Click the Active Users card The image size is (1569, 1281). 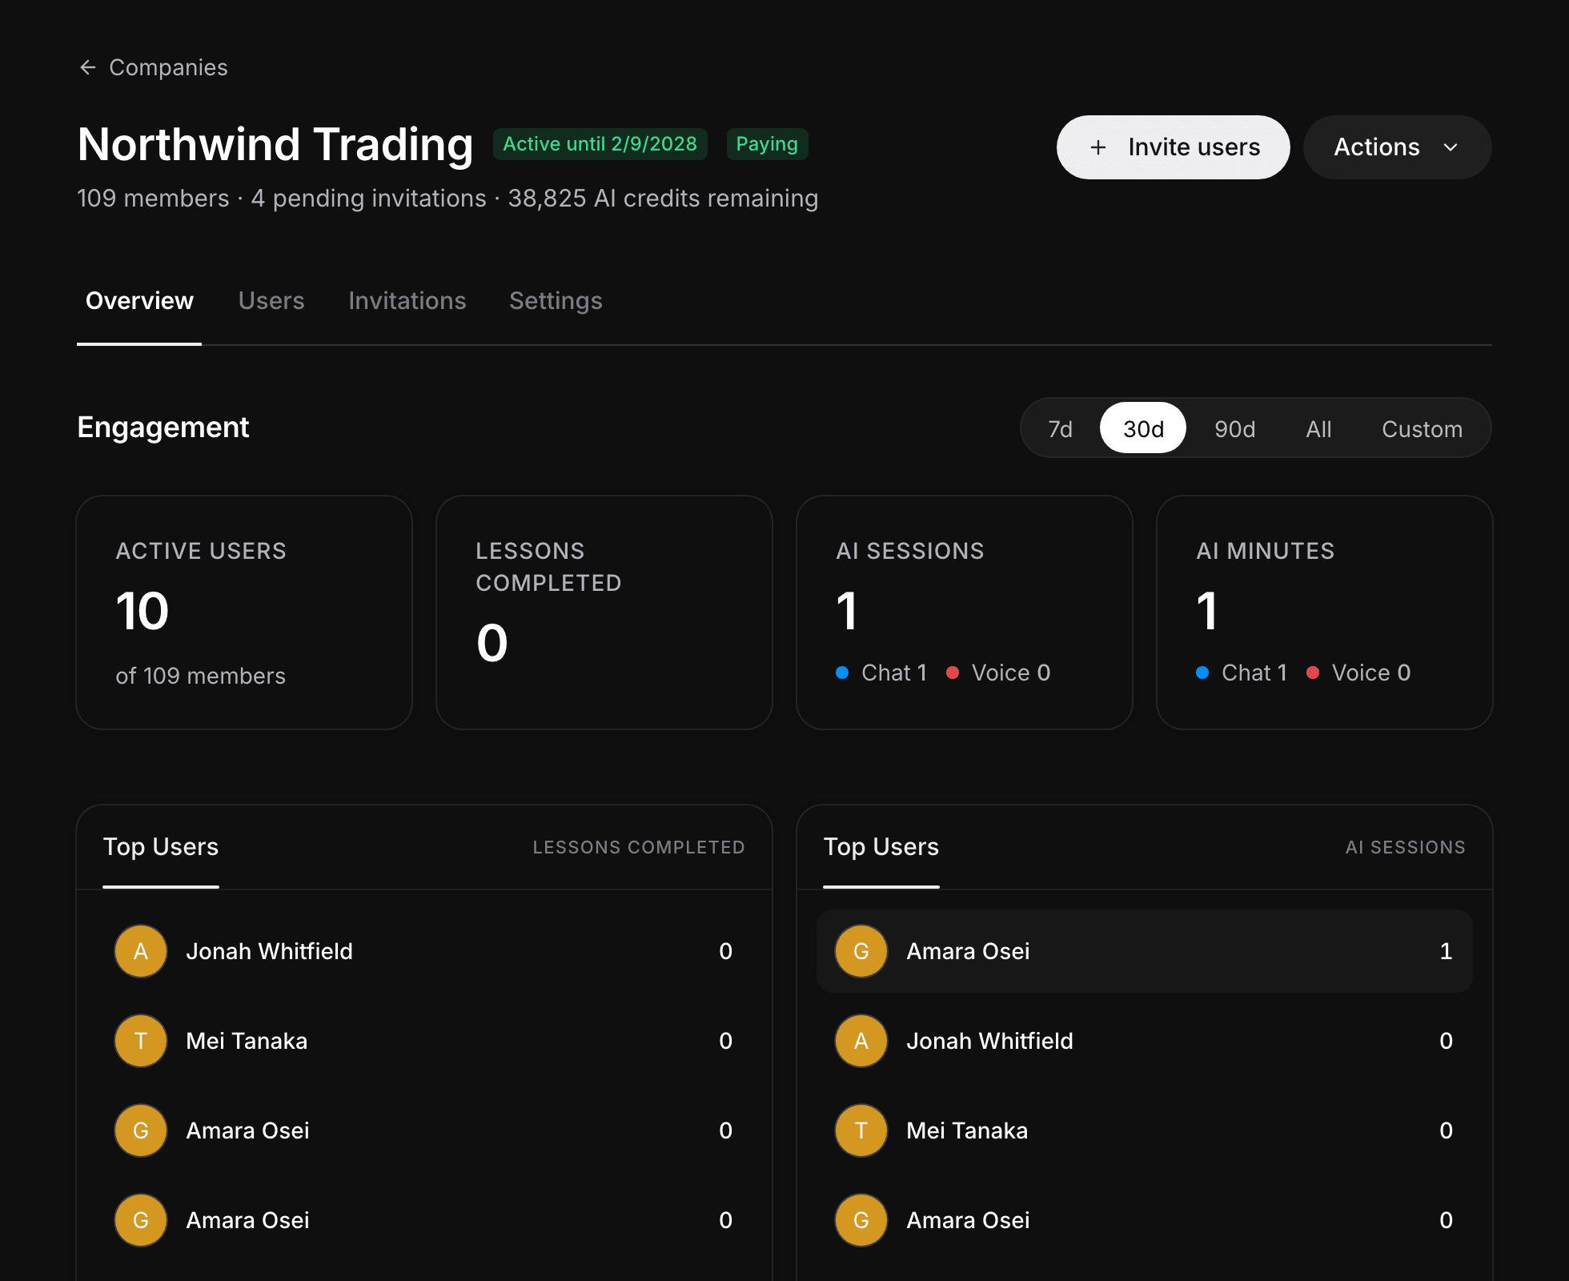pos(244,612)
